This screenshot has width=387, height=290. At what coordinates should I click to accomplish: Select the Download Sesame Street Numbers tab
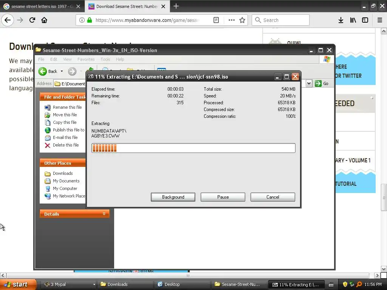pyautogui.click(x=127, y=6)
